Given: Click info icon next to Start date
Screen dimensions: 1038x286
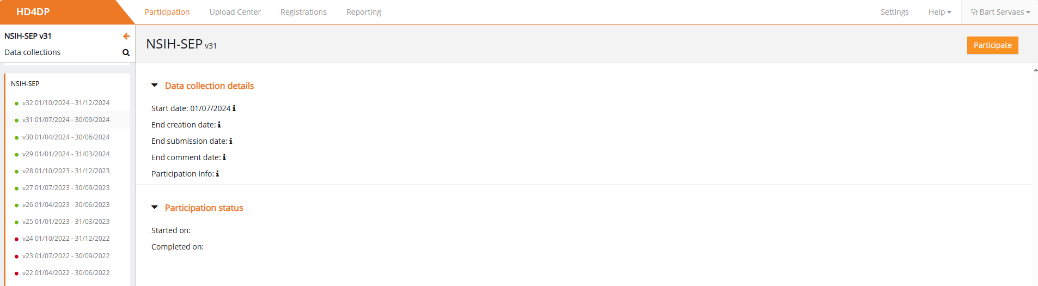Looking at the screenshot, I should [234, 108].
